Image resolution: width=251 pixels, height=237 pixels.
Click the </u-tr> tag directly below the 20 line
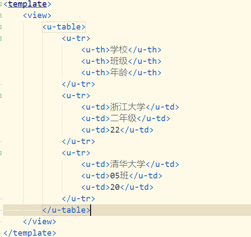(x=79, y=199)
